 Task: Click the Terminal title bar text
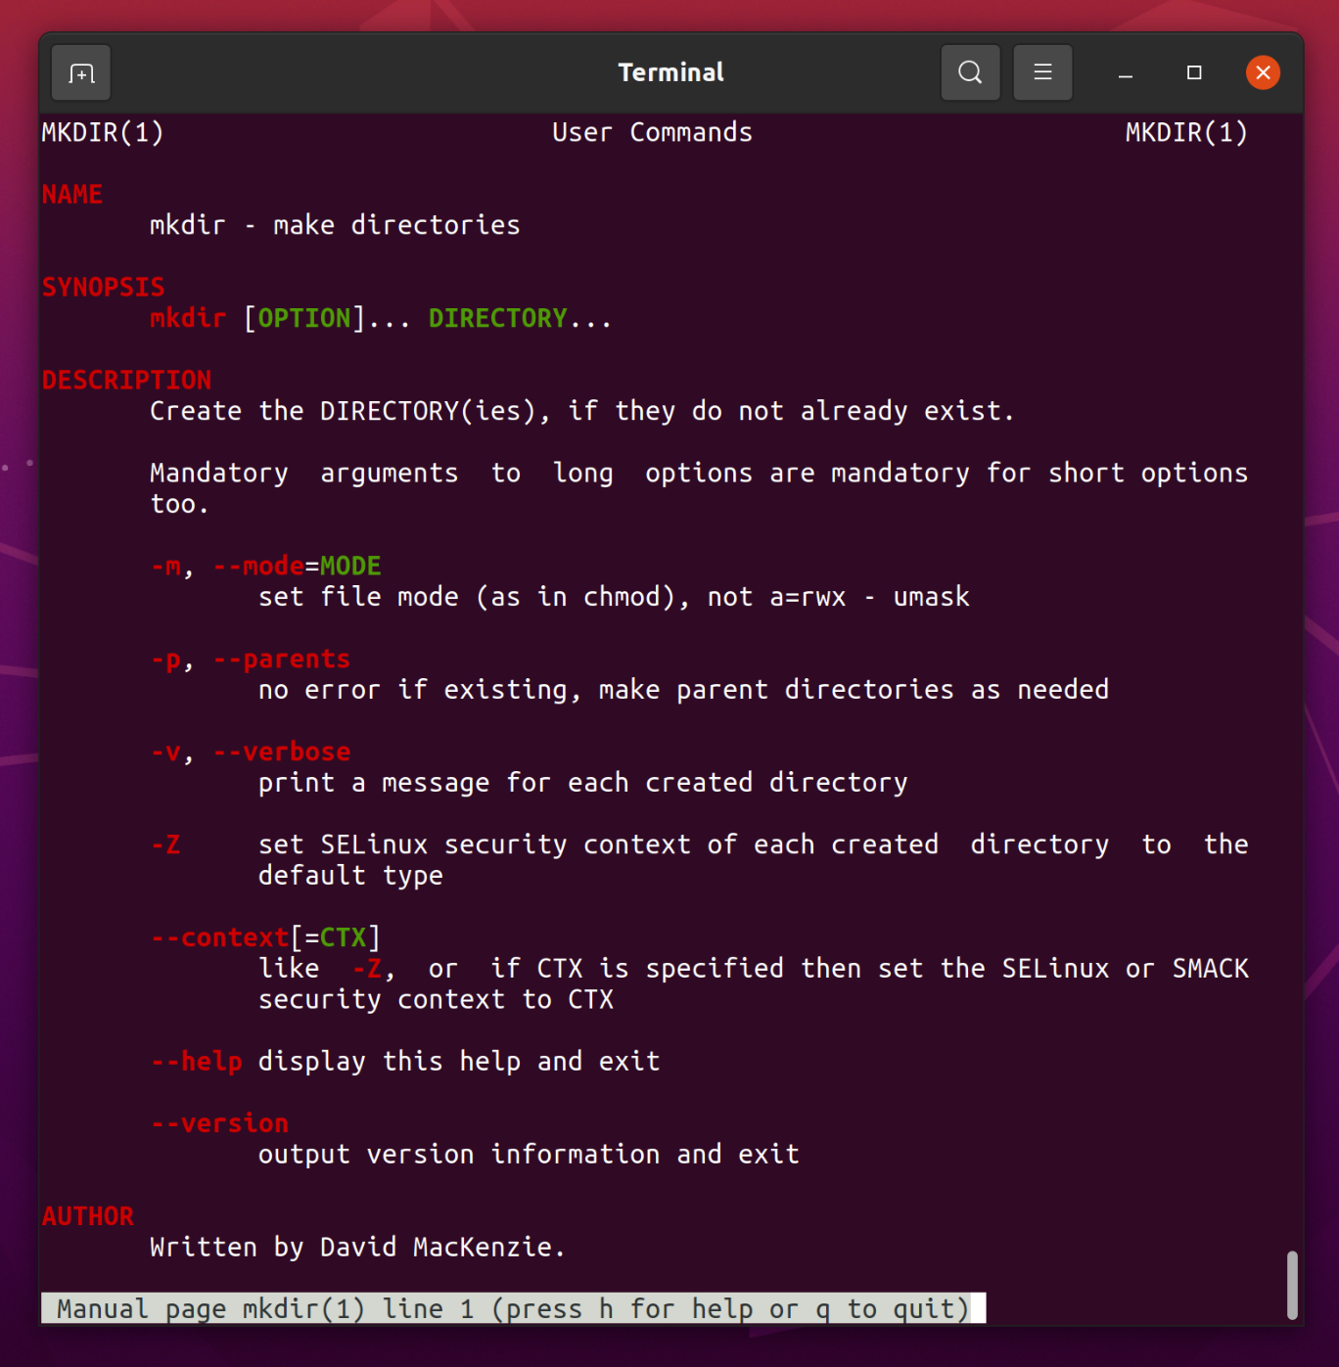669,70
